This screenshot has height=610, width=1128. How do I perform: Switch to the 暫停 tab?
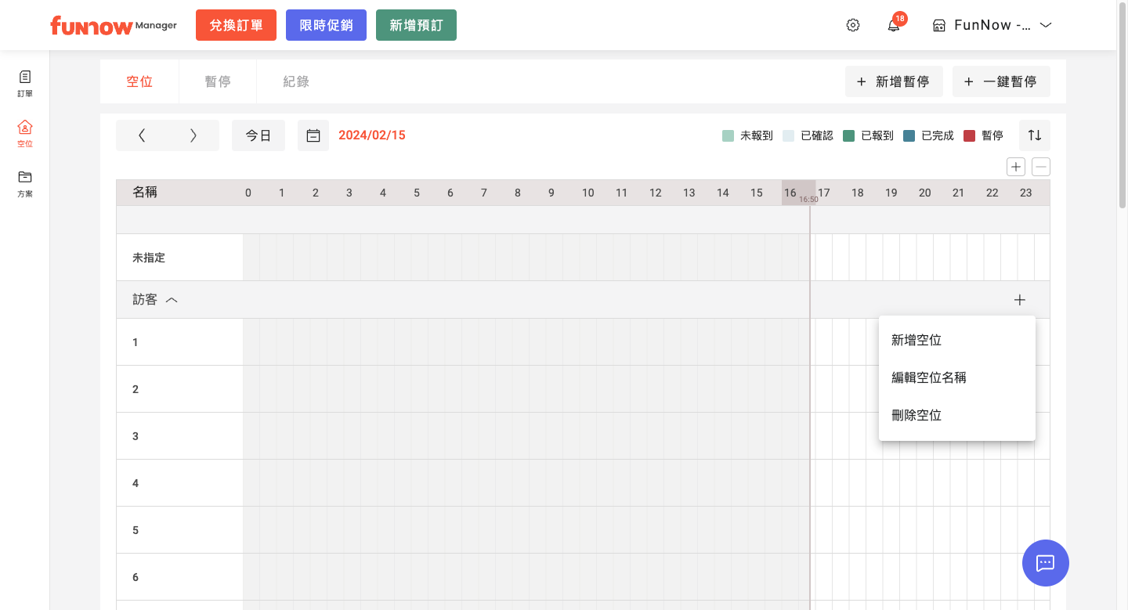(218, 81)
